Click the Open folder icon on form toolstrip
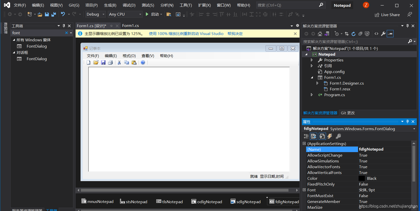420x211 pixels. [96, 62]
